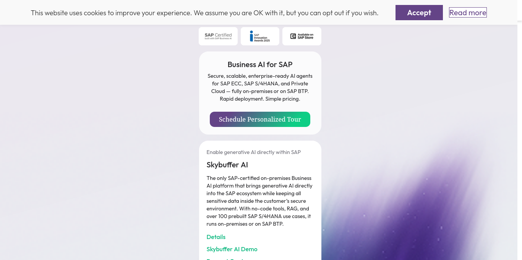The height and width of the screenshot is (260, 522).
Task: Click the Business AI for SAP card
Action: coord(260,93)
